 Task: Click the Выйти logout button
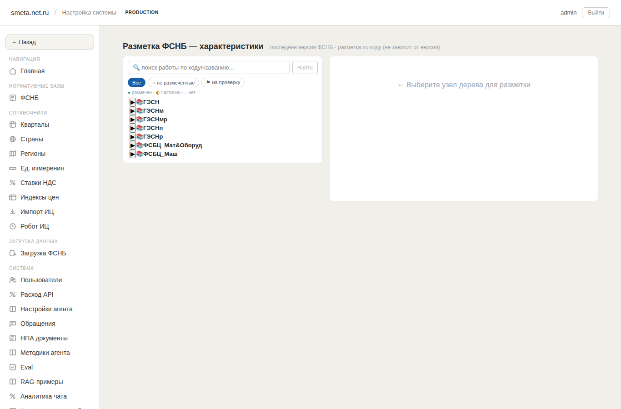point(596,13)
